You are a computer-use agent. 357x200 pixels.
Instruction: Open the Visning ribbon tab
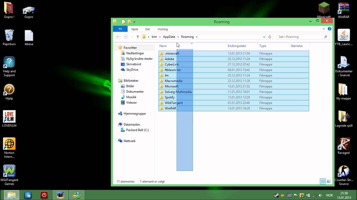pos(162,29)
